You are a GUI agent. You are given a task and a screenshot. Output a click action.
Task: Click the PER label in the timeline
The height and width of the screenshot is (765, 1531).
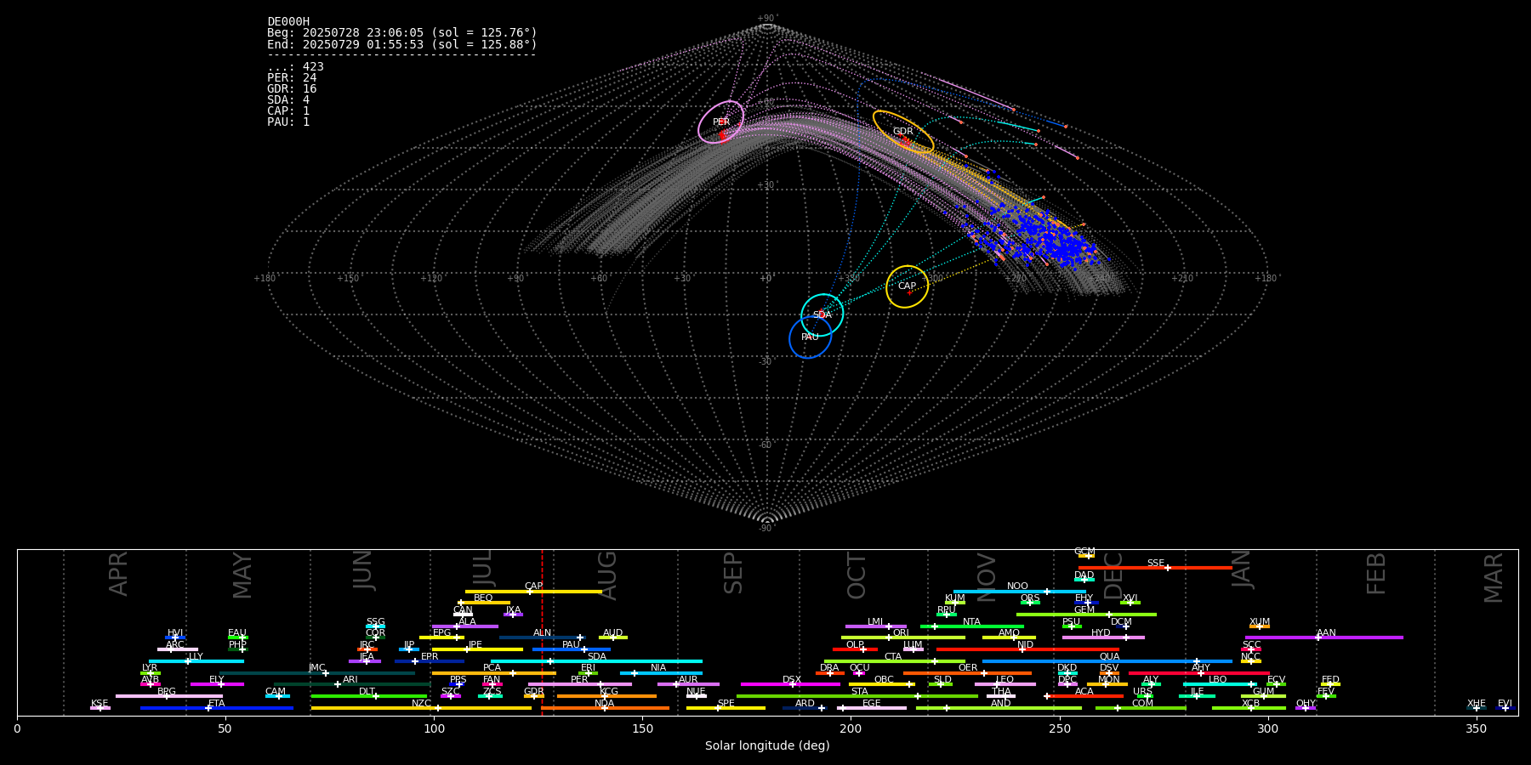(579, 680)
